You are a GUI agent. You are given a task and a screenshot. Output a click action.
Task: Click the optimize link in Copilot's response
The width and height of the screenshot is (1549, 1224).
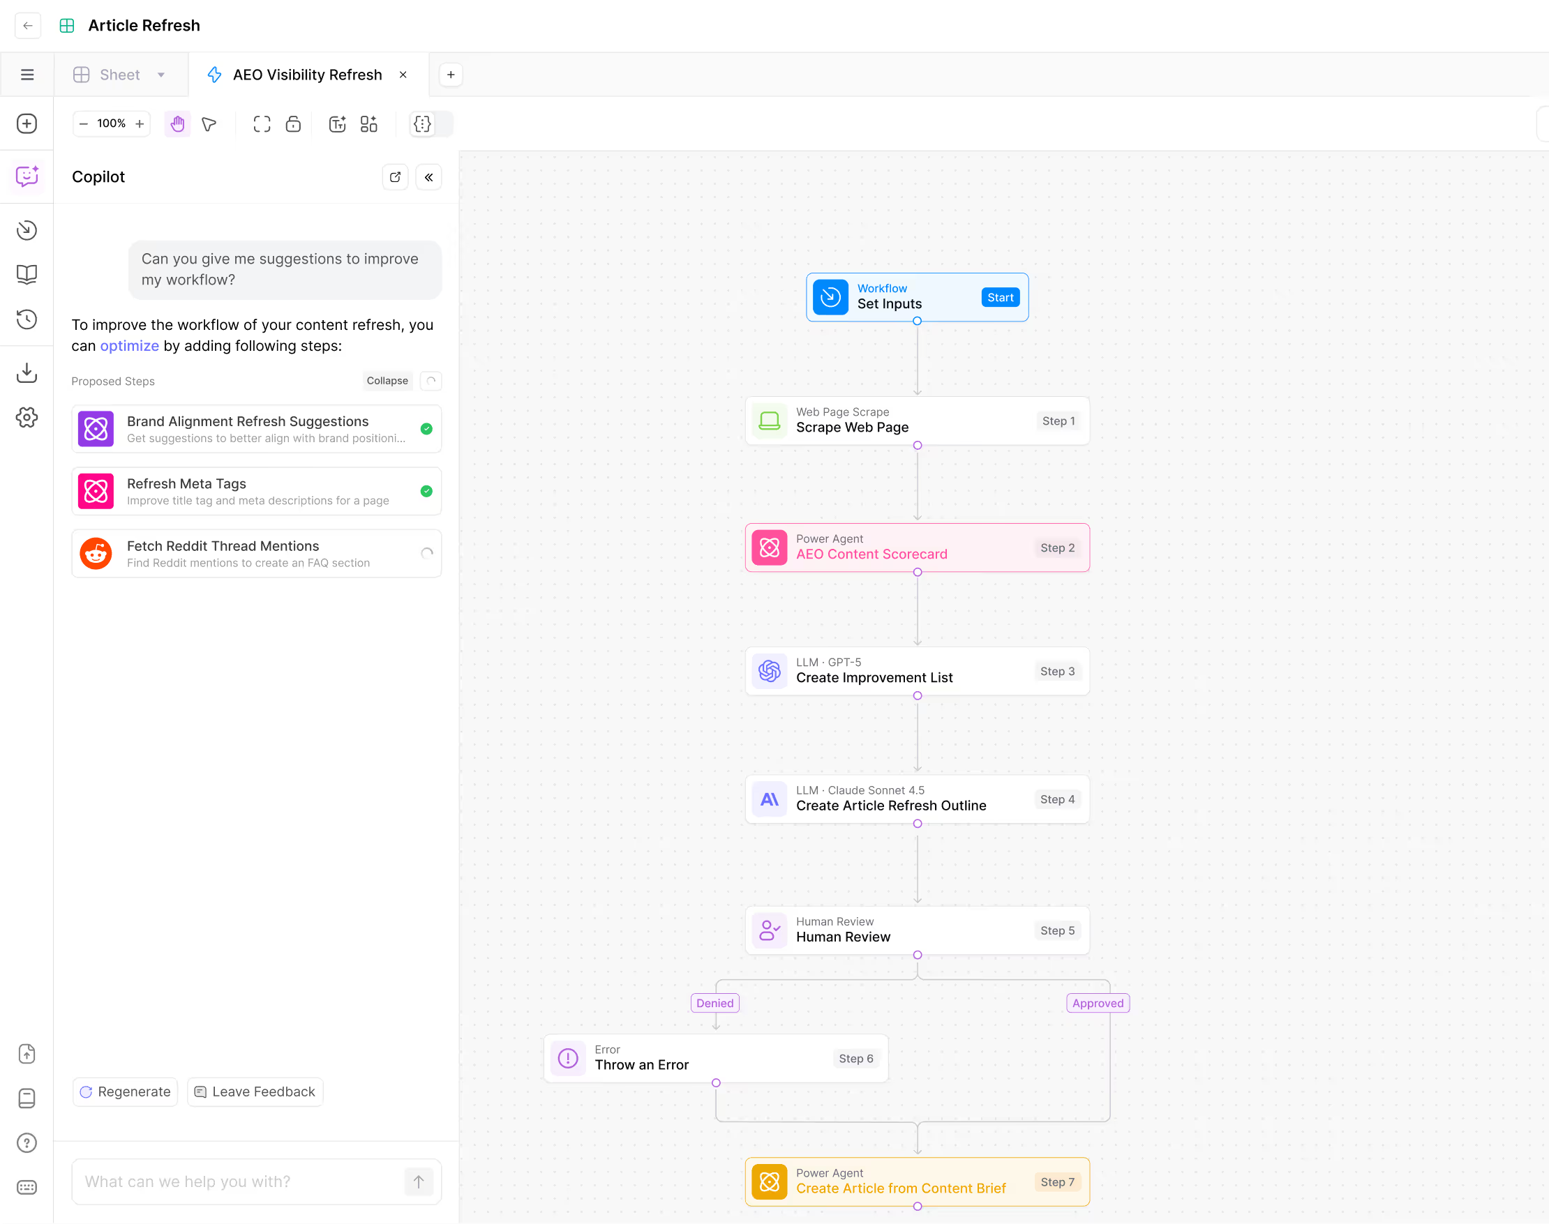[129, 345]
